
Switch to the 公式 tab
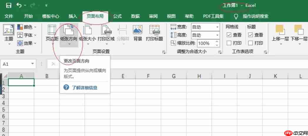coord(118,16)
